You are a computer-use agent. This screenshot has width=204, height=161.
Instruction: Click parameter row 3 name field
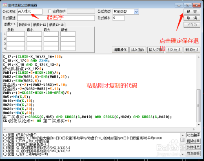(x=16, y=44)
